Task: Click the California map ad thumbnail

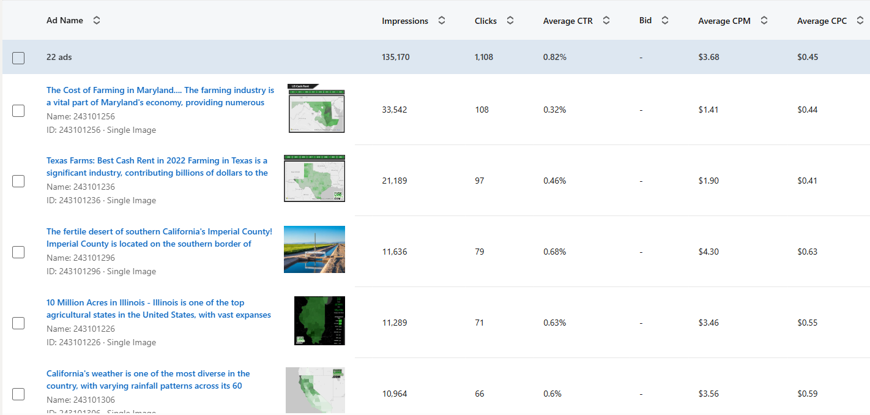Action: click(315, 391)
